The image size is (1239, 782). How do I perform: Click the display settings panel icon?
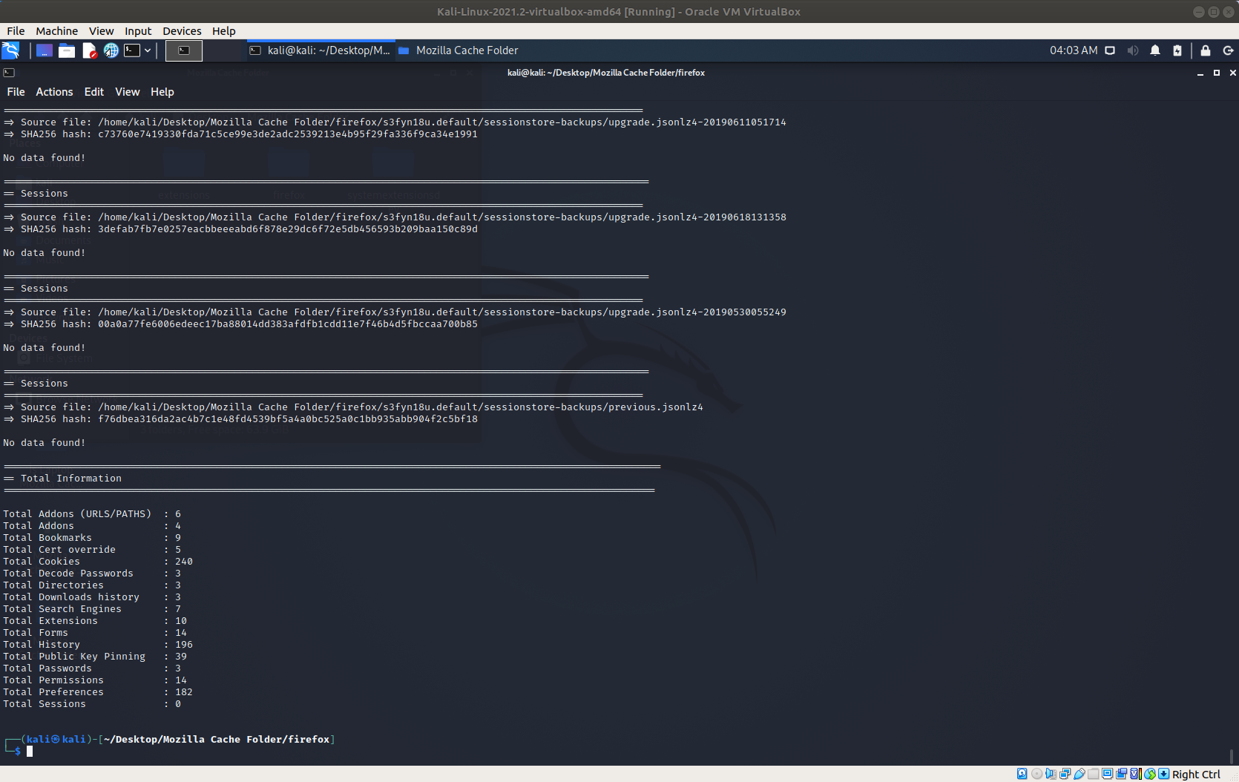(x=1110, y=50)
